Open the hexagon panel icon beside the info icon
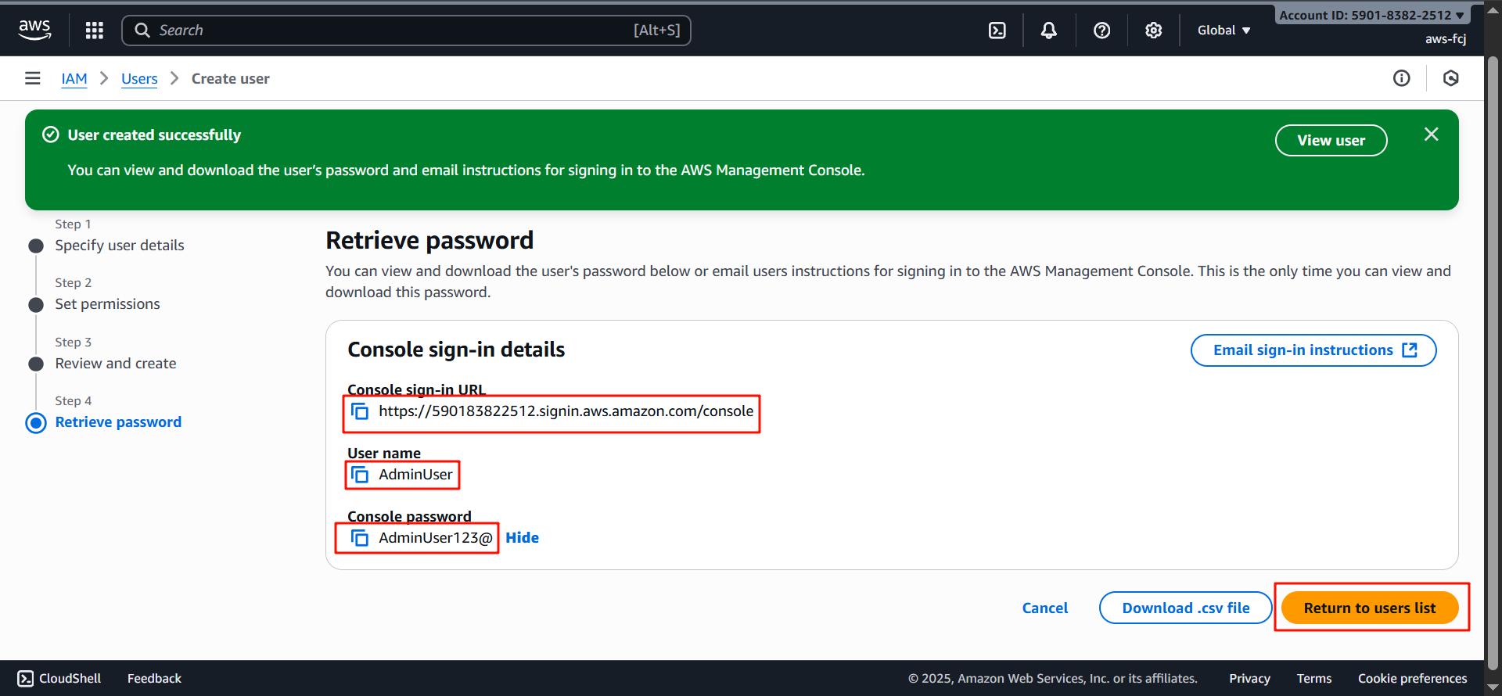Viewport: 1502px width, 696px height. coord(1451,78)
